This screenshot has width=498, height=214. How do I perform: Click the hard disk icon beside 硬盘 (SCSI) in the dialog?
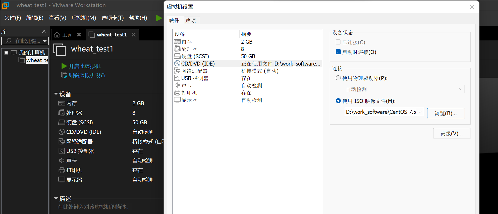pyautogui.click(x=177, y=56)
